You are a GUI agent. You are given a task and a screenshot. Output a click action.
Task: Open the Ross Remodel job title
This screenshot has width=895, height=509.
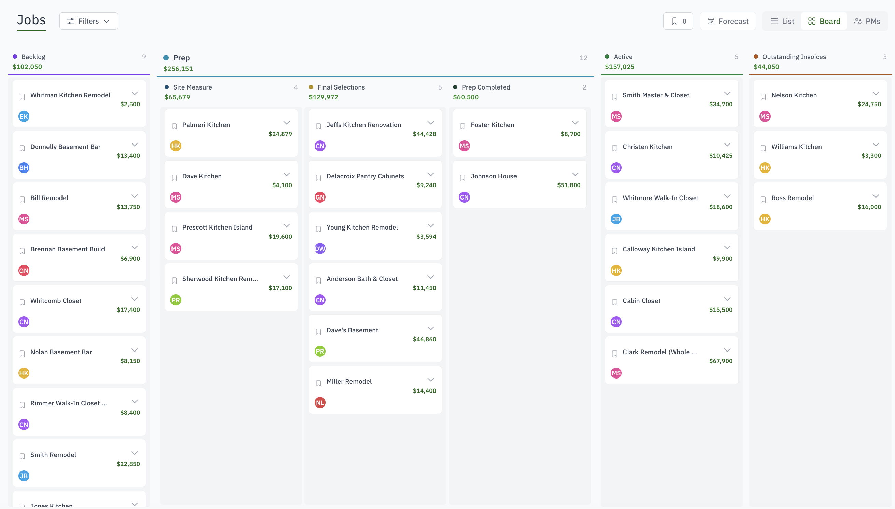[793, 198]
